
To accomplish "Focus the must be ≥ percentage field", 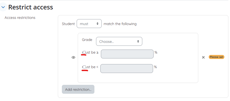I will click(127, 54).
